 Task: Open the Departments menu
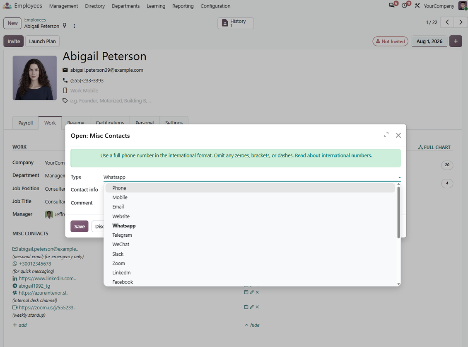[x=125, y=6]
